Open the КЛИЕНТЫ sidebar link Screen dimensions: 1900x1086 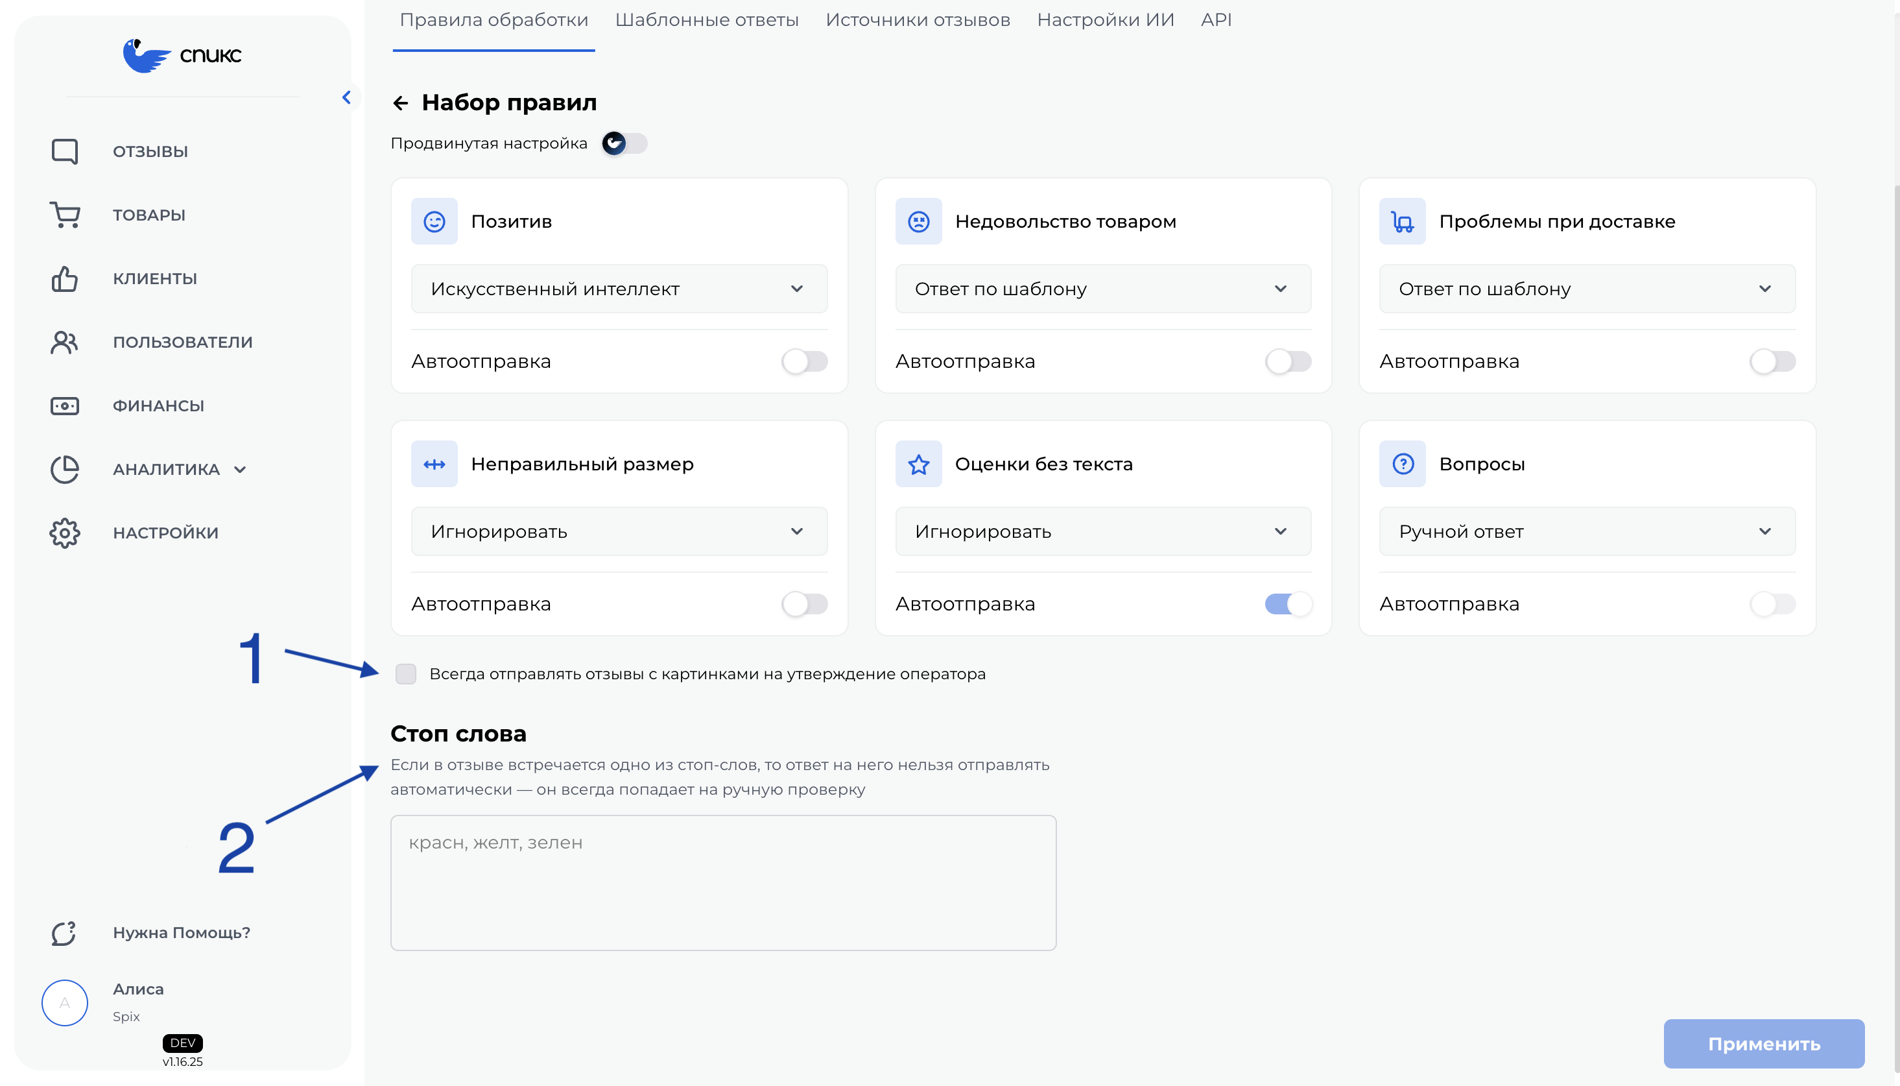point(155,278)
